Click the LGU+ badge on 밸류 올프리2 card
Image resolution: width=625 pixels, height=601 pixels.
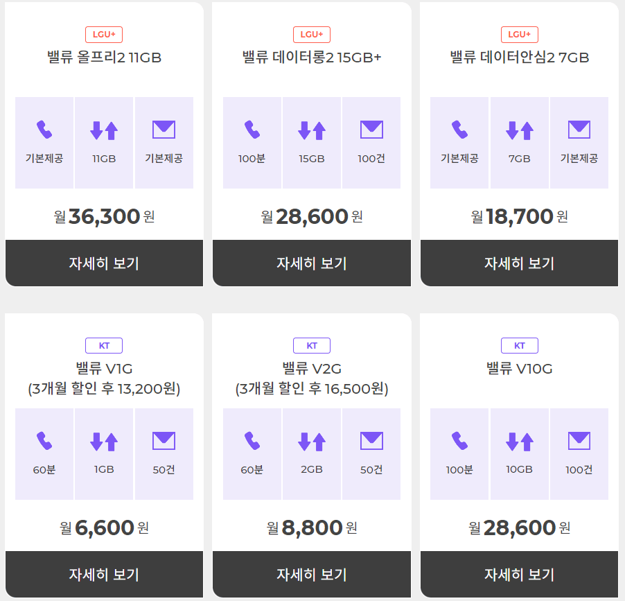pyautogui.click(x=104, y=34)
